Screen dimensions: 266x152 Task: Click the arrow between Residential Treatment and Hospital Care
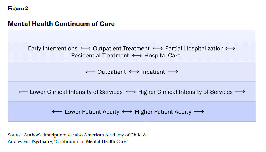[137, 56]
